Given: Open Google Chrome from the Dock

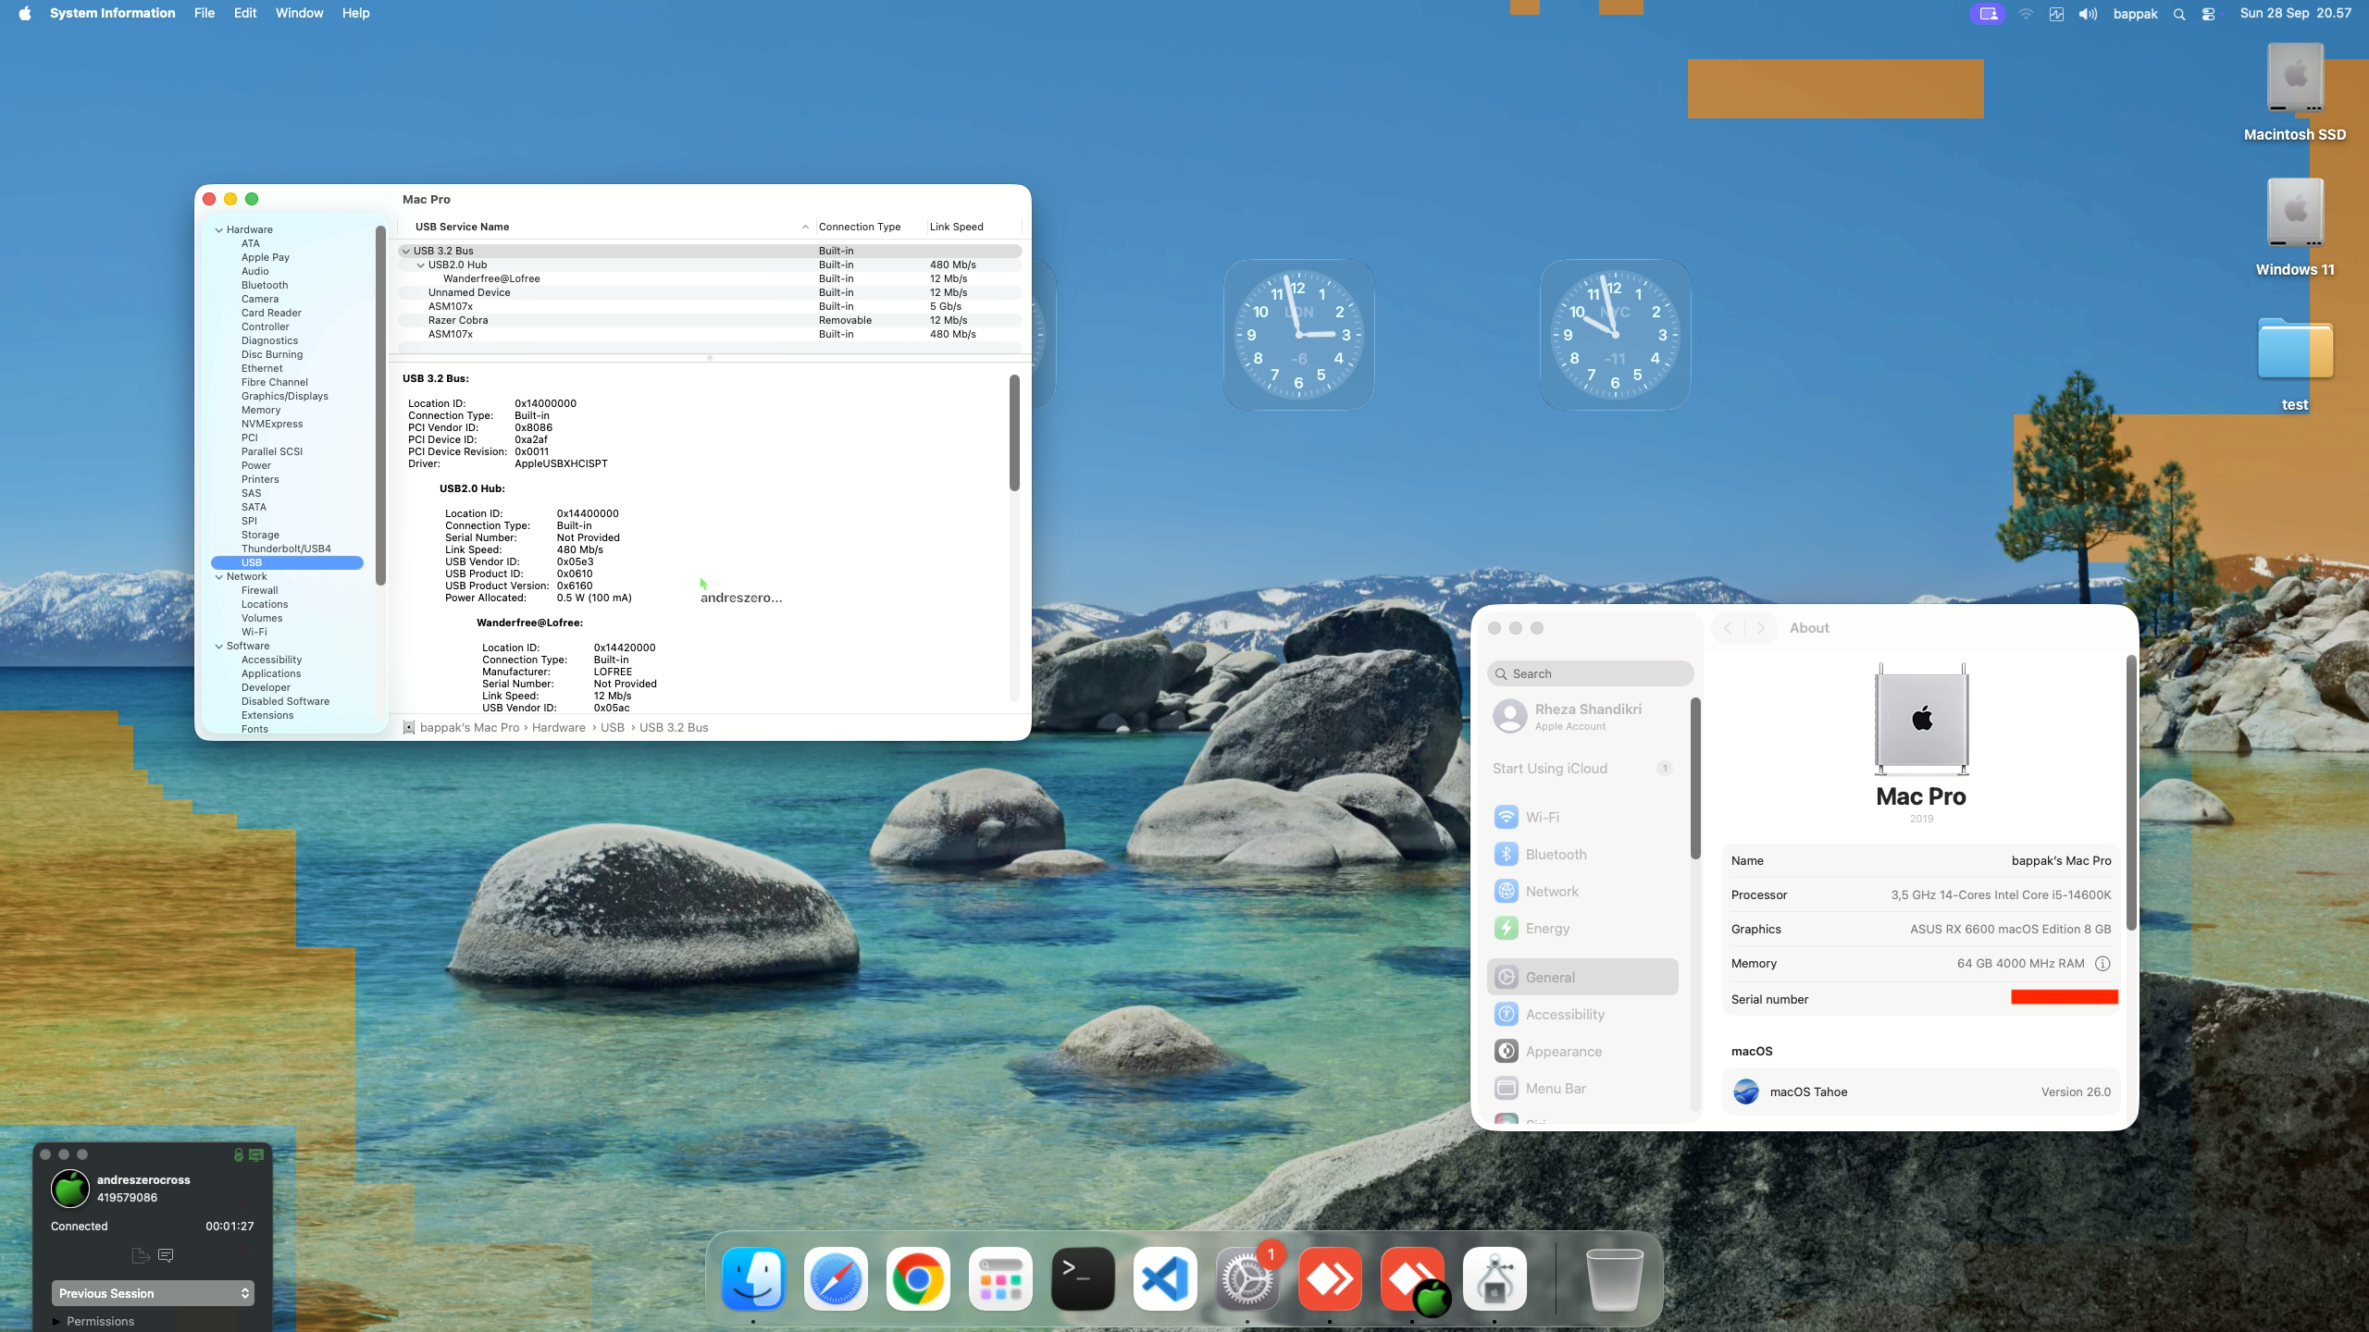Looking at the screenshot, I should 917,1279.
